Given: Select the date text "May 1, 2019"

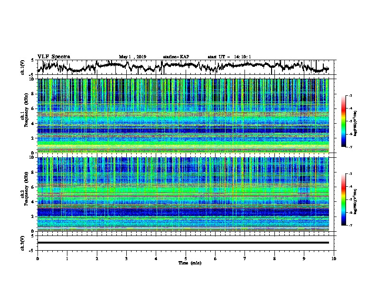Looking at the screenshot, I should (132, 57).
